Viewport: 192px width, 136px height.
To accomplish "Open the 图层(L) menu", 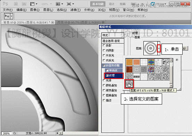I will [x=48, y=10].
